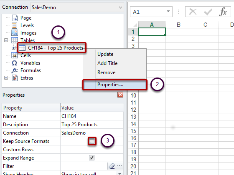Uncheck the Expand Range checkbox
This screenshot has height=175, width=234.
pos(92,158)
